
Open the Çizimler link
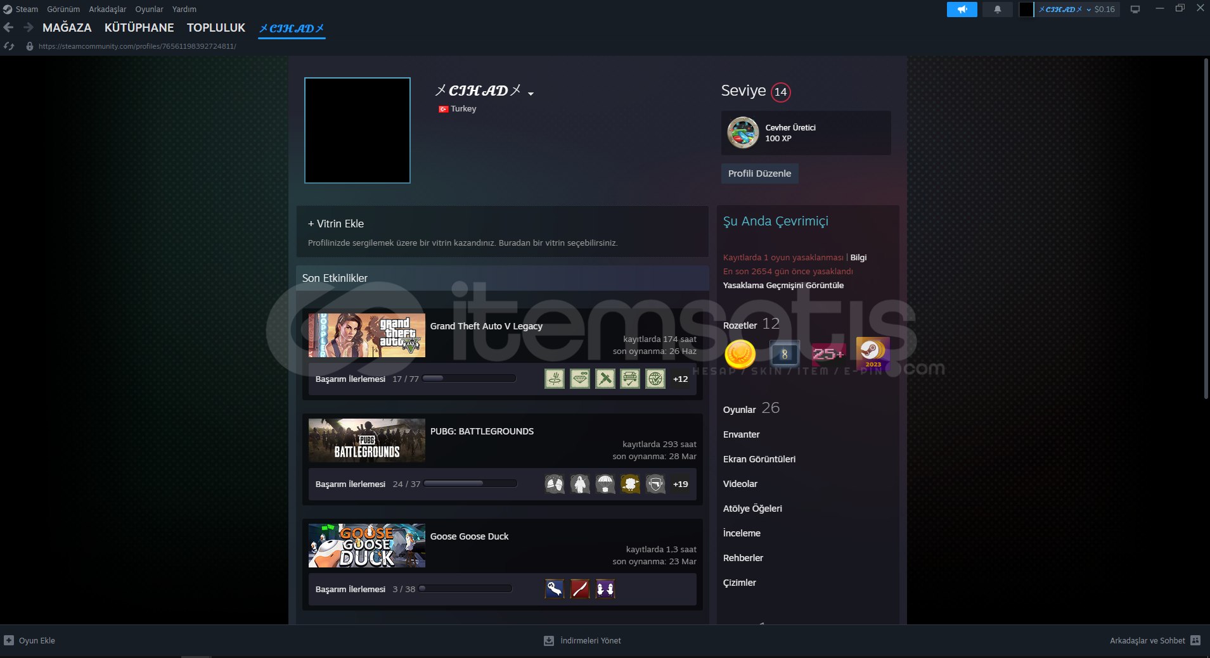coord(740,583)
